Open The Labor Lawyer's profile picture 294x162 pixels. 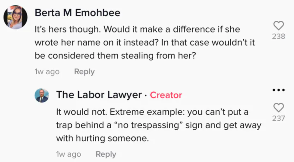pos(41,95)
